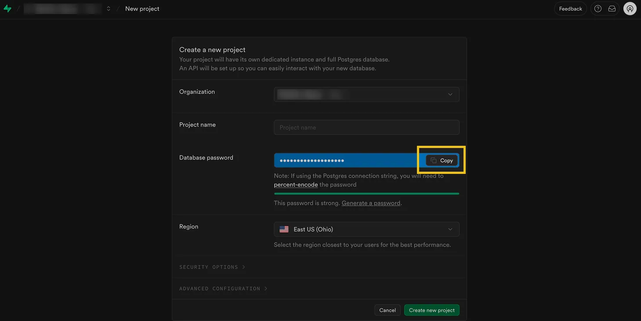This screenshot has width=641, height=321.
Task: Open the inbox notifications icon
Action: tap(612, 8)
